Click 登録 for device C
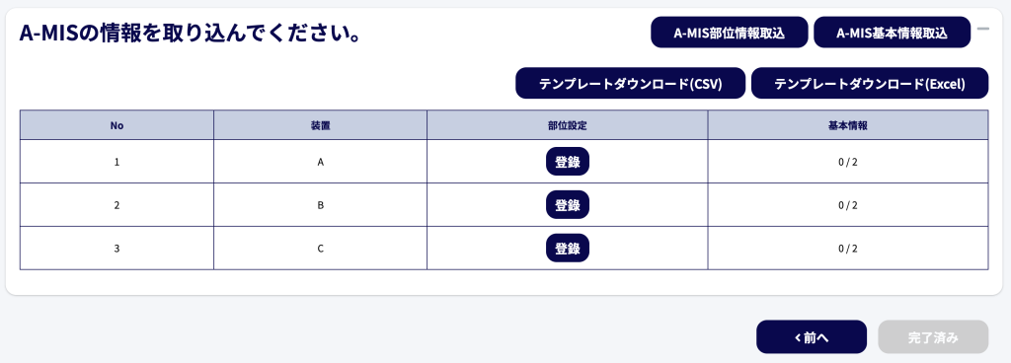The height and width of the screenshot is (363, 1011). [x=568, y=248]
